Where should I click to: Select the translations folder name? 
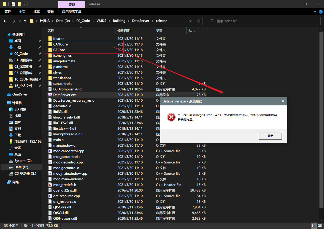tap(62, 78)
